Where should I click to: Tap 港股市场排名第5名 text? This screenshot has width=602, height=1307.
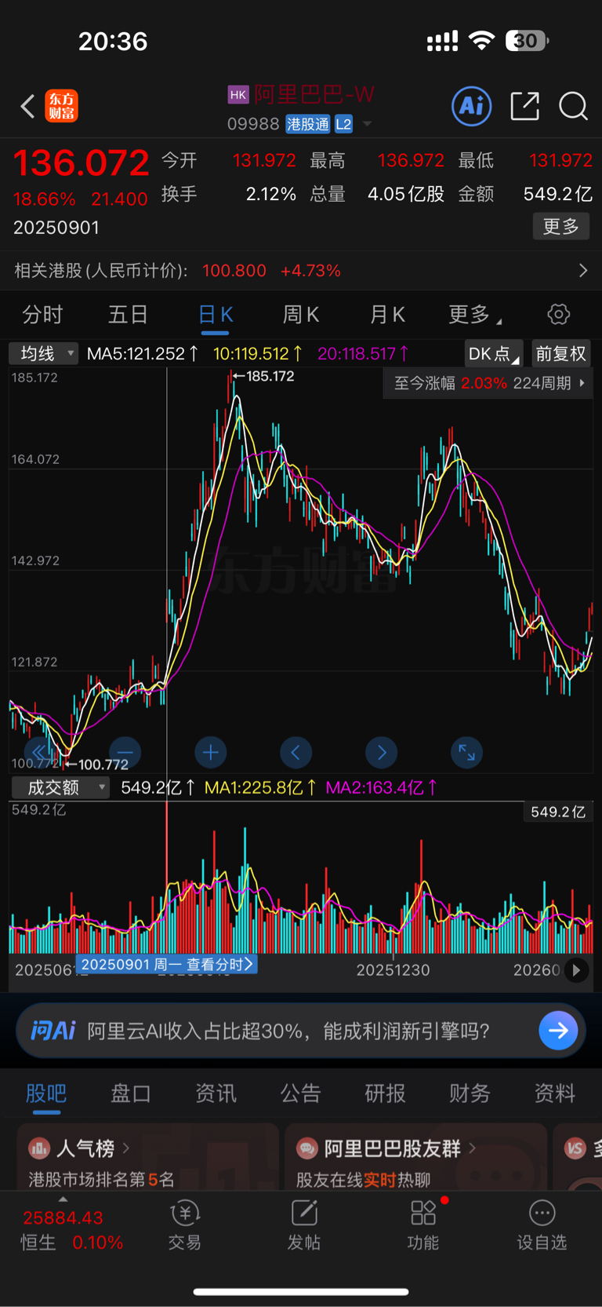point(101,1179)
